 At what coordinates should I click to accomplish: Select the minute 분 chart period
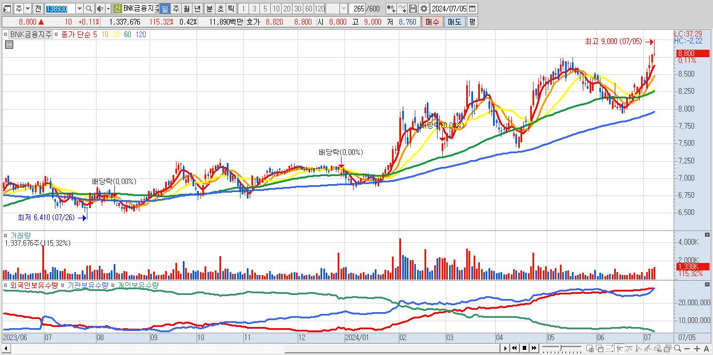click(x=210, y=9)
